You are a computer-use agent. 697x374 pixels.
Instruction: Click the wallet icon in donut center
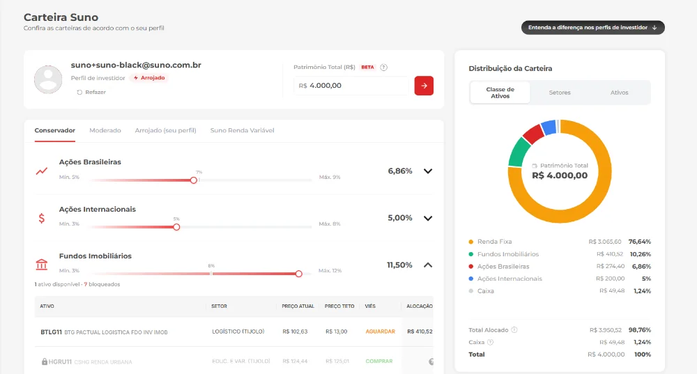[x=535, y=166]
